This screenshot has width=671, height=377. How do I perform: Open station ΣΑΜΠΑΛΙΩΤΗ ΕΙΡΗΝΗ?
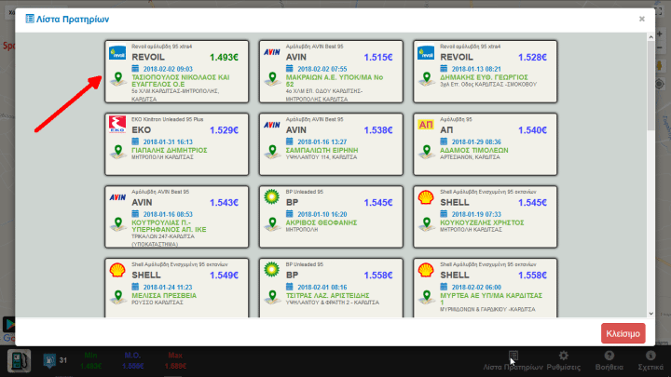(322, 150)
